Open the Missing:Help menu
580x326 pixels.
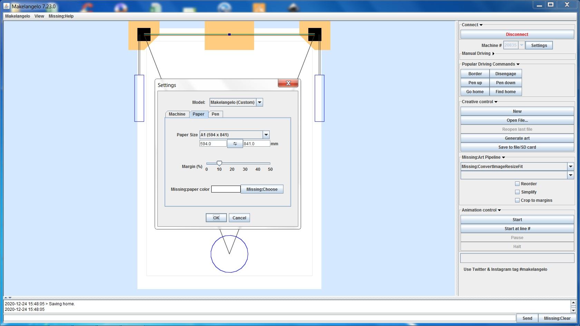click(x=61, y=16)
